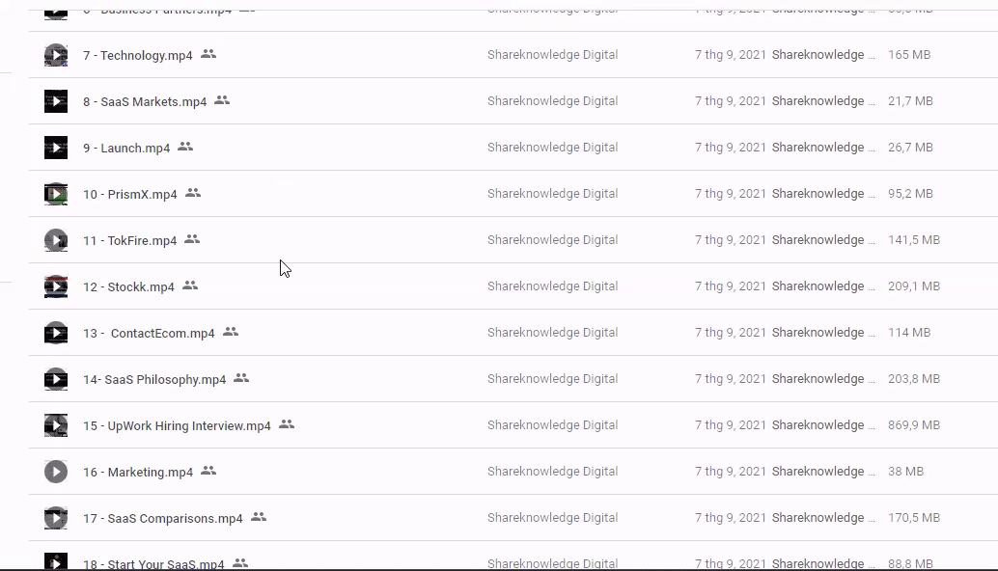Click thumbnail of 15 - UpWork Hiring Interview.mp4
Screen dimensions: 998x571
tap(56, 425)
